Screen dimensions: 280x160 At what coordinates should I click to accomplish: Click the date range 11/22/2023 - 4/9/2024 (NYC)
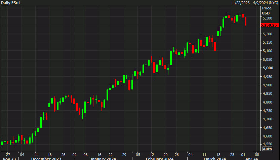click(x=254, y=3)
